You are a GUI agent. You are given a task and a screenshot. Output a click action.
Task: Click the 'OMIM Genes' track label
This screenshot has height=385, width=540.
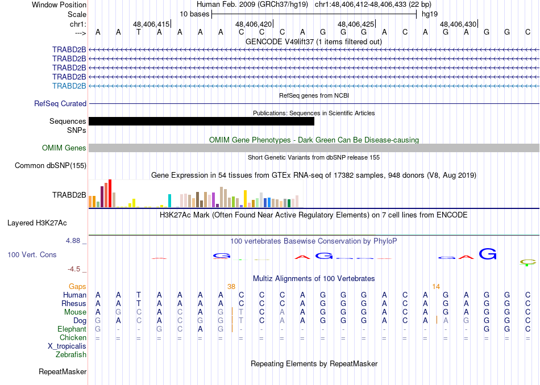coord(64,148)
